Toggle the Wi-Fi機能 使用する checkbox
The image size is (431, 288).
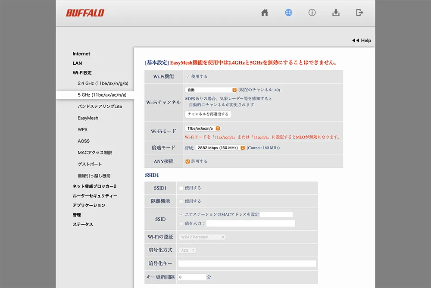[187, 76]
